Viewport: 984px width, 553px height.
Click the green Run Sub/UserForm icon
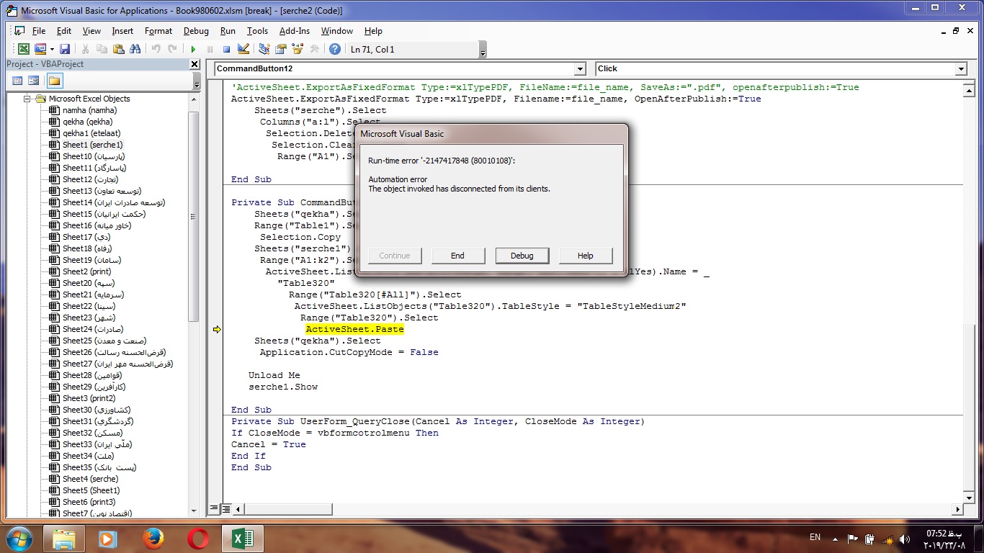coord(193,49)
